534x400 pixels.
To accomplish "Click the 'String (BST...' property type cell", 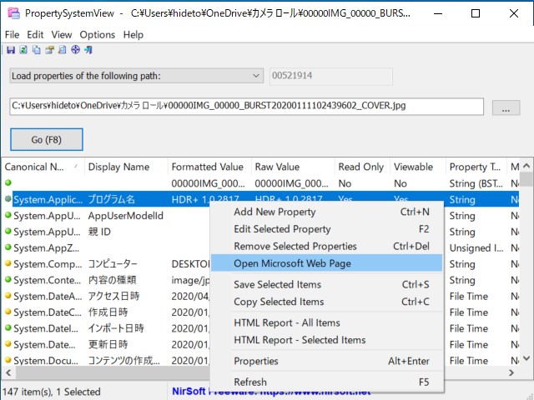I will pyautogui.click(x=476, y=183).
